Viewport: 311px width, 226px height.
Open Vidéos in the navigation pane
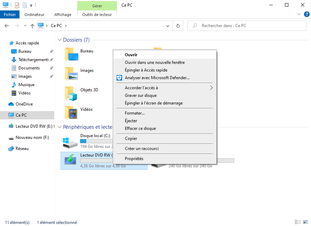[x=24, y=93]
